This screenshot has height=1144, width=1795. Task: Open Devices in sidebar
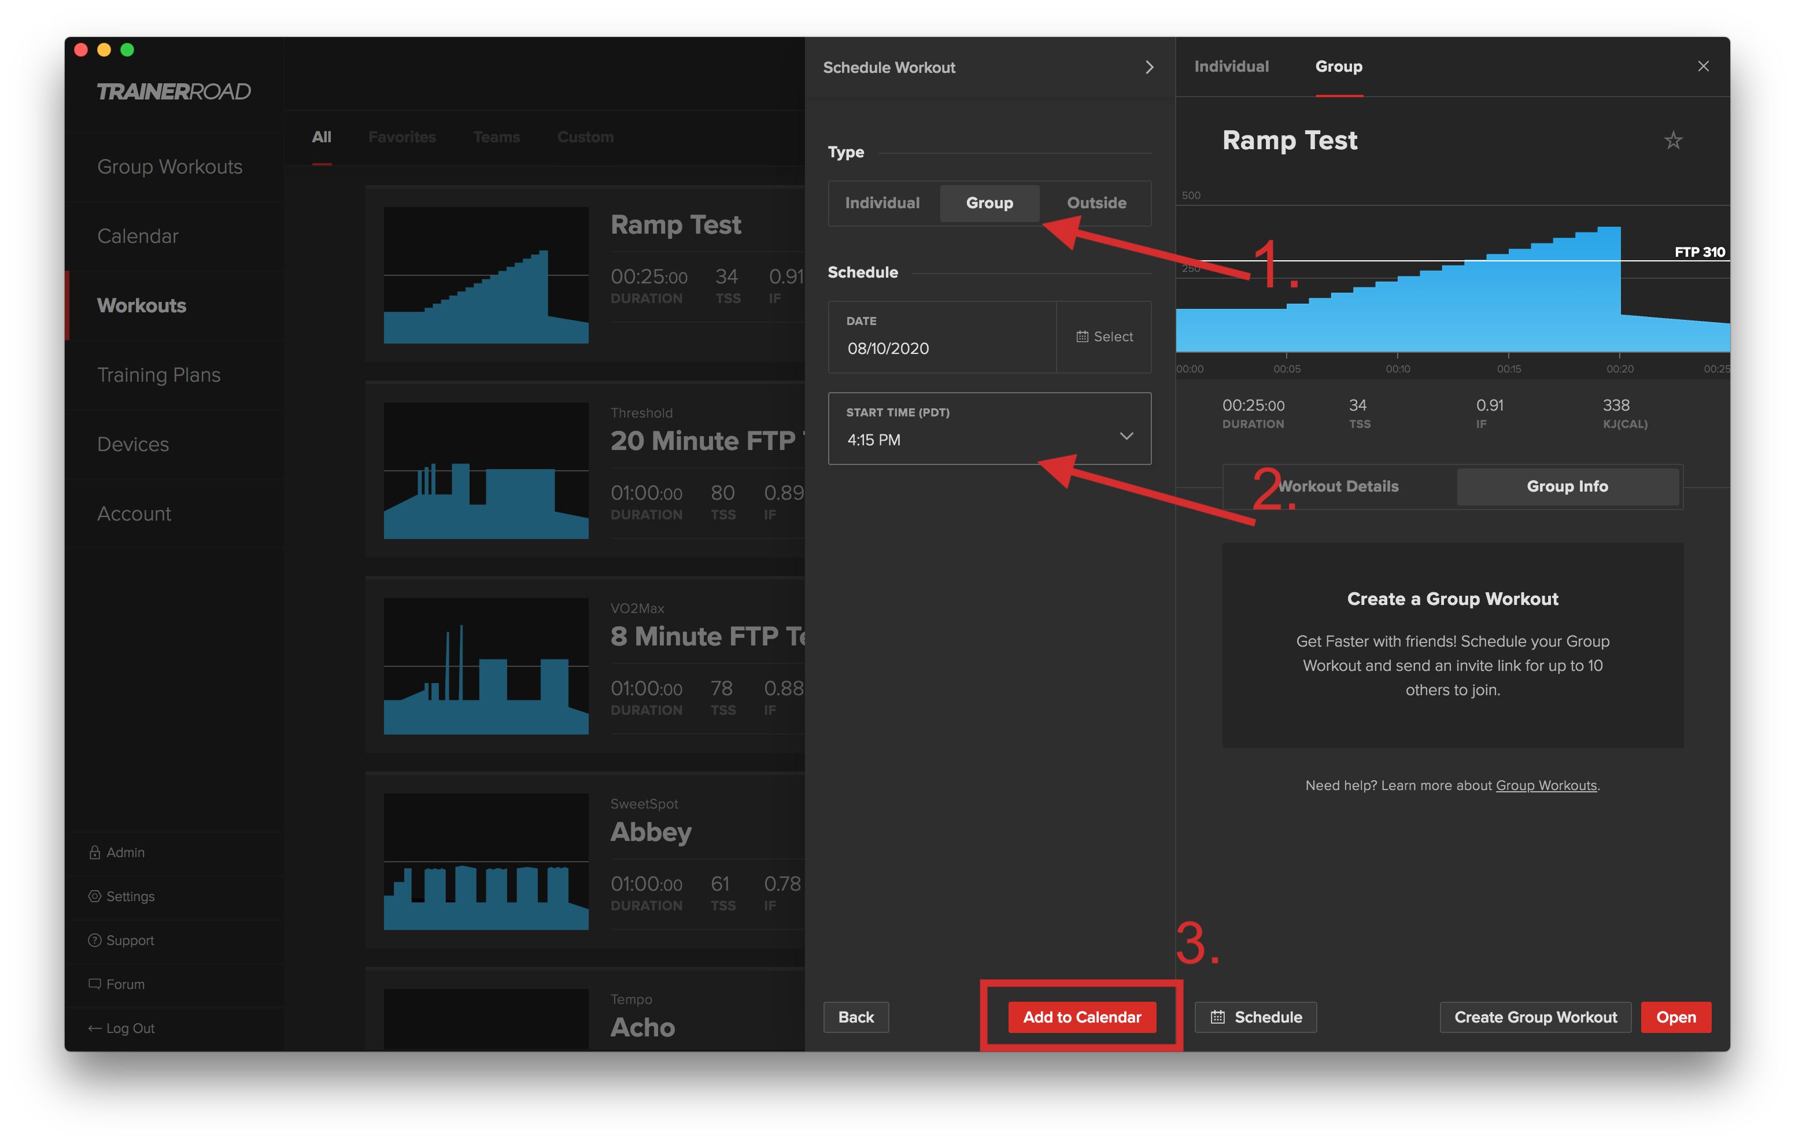(175, 445)
